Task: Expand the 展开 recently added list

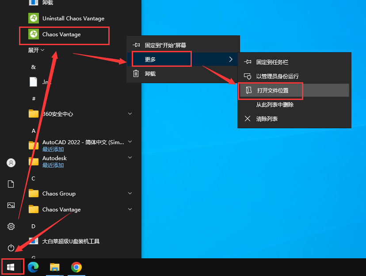Action: click(x=36, y=50)
